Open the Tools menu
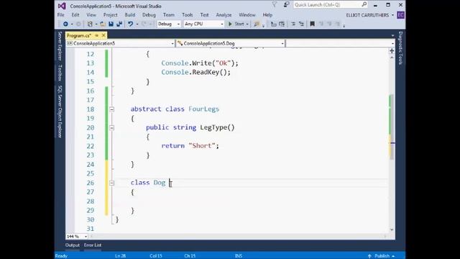The image size is (460, 259). click(x=187, y=15)
